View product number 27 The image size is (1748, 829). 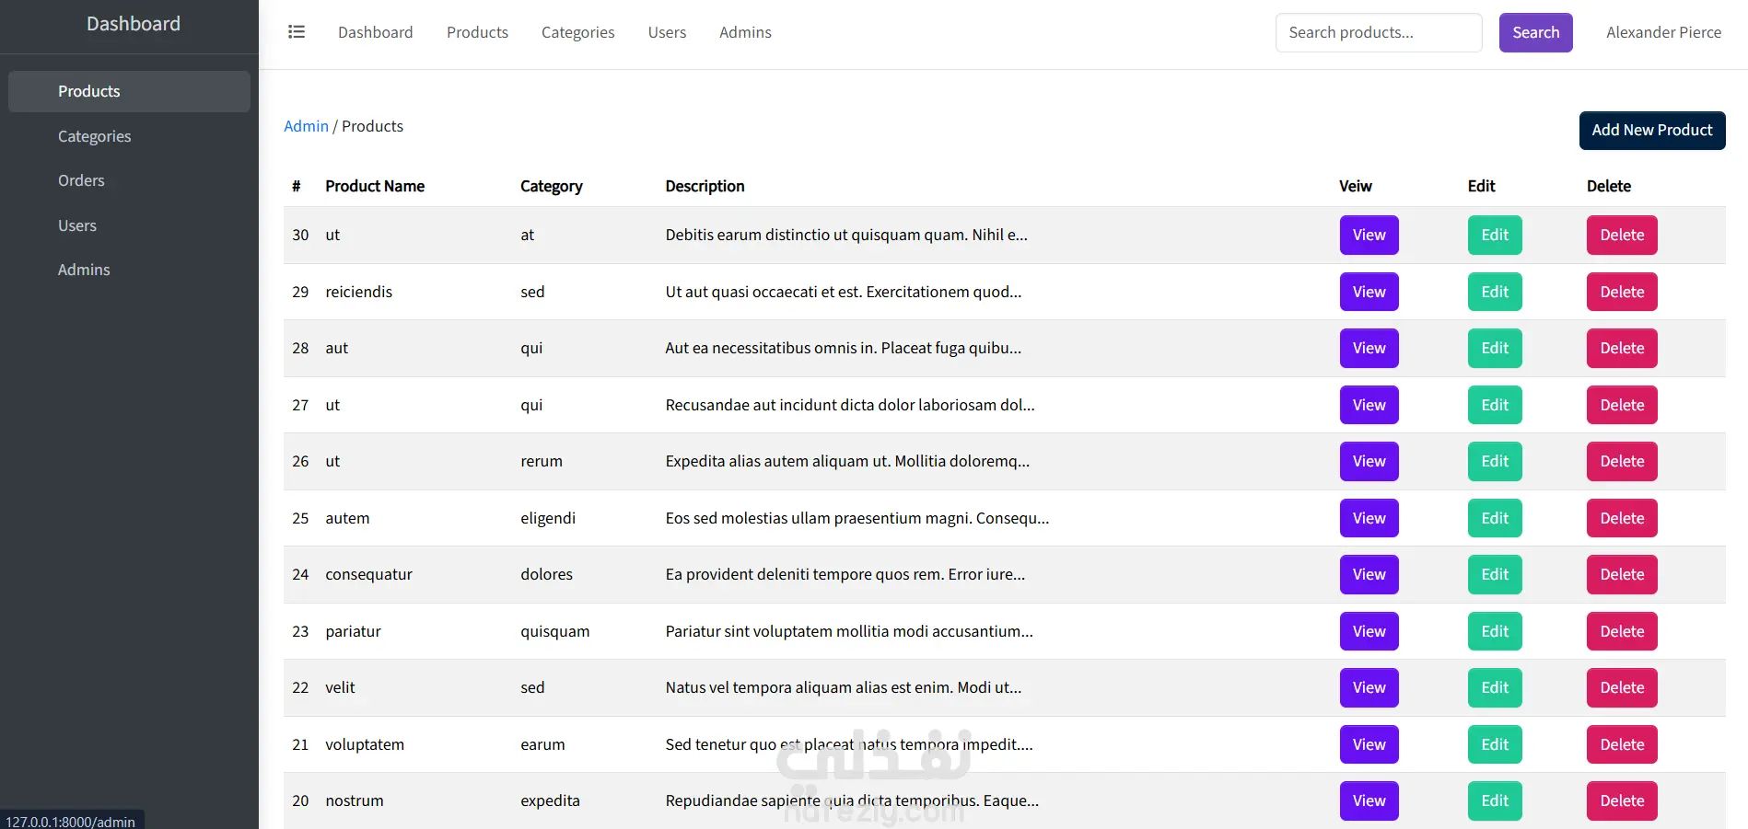pyautogui.click(x=1369, y=405)
